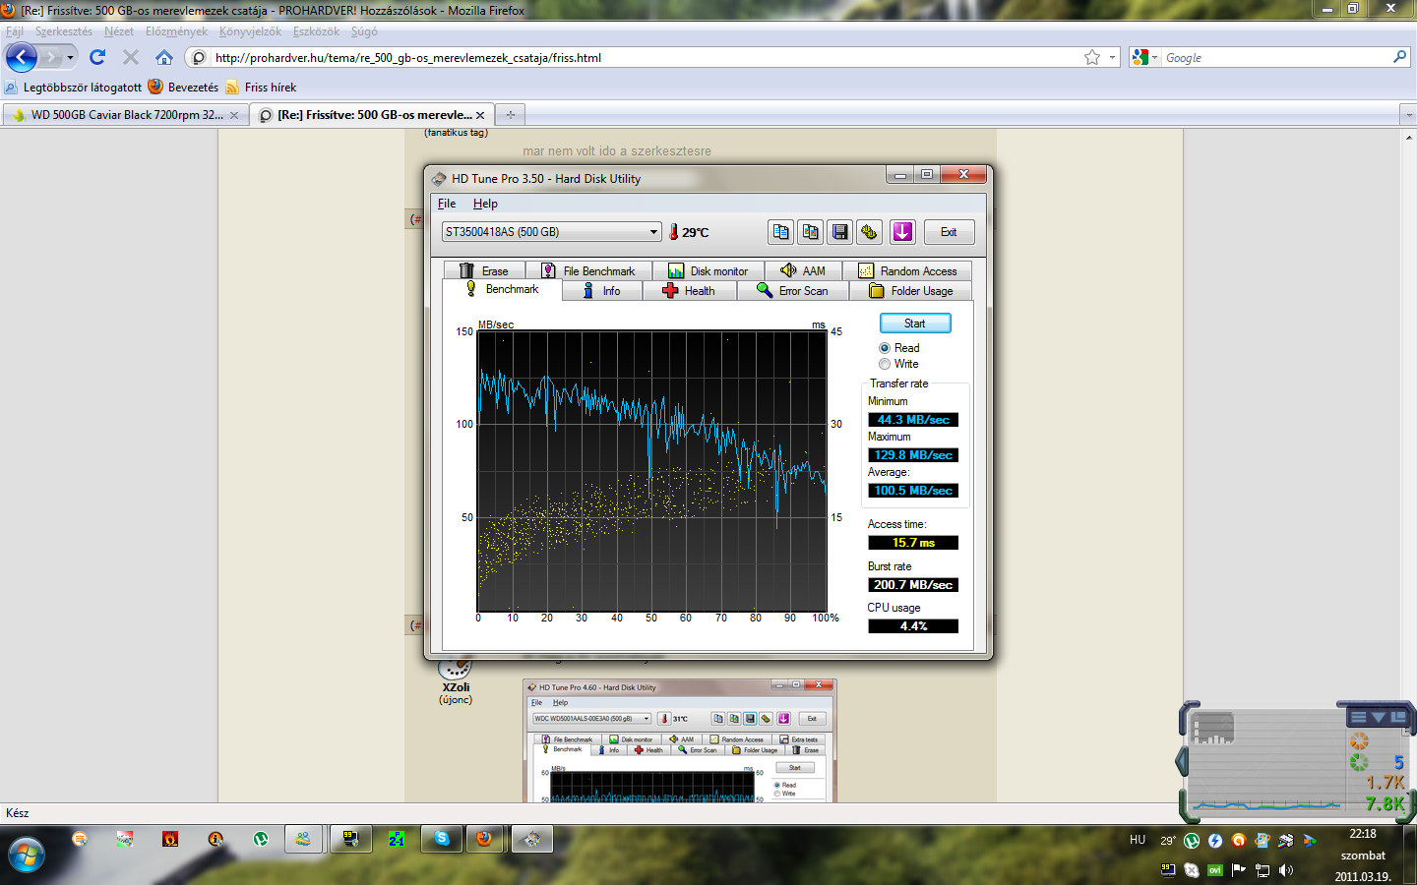This screenshot has width=1417, height=885.
Task: Click the taskbar clock showing 22:18
Action: click(x=1363, y=834)
